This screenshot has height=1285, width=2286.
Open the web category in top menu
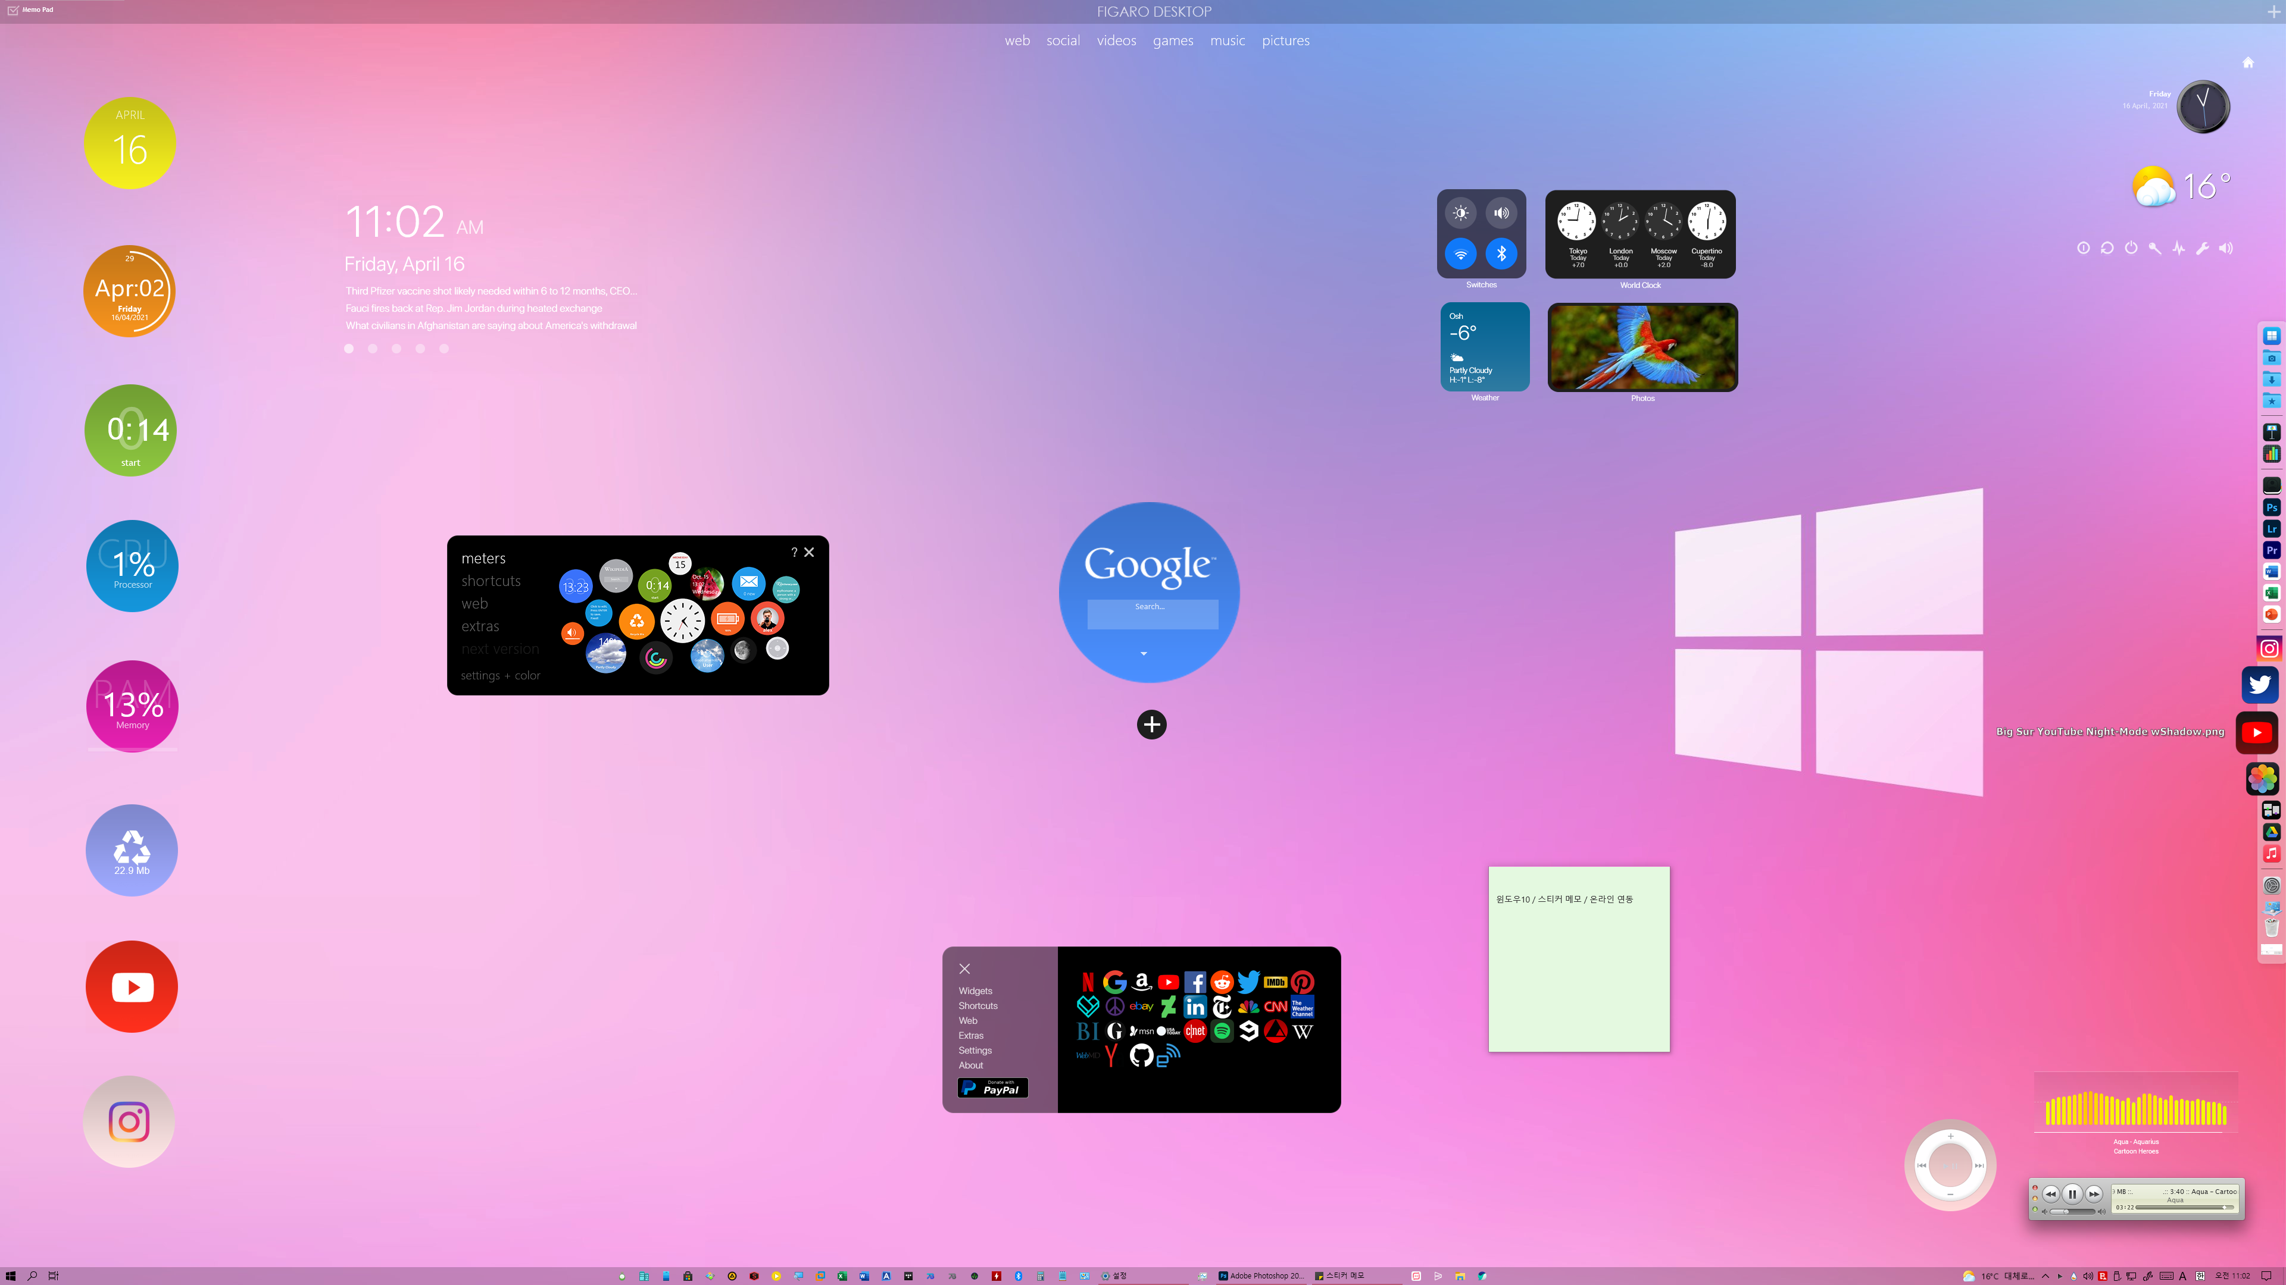point(1017,41)
